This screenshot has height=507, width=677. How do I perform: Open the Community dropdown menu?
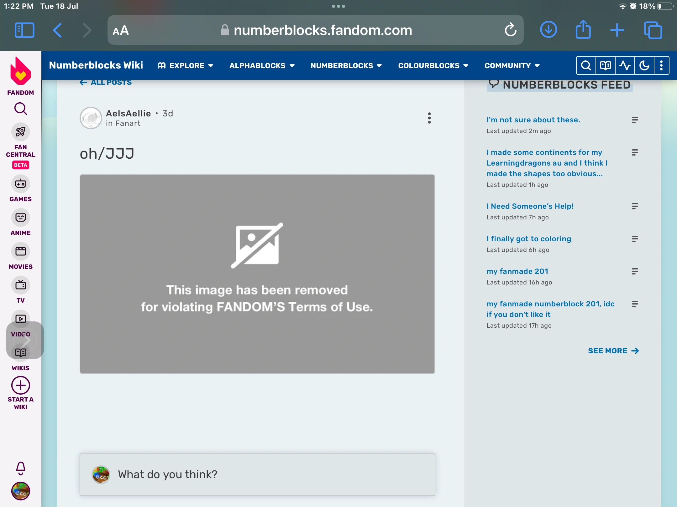[512, 65]
